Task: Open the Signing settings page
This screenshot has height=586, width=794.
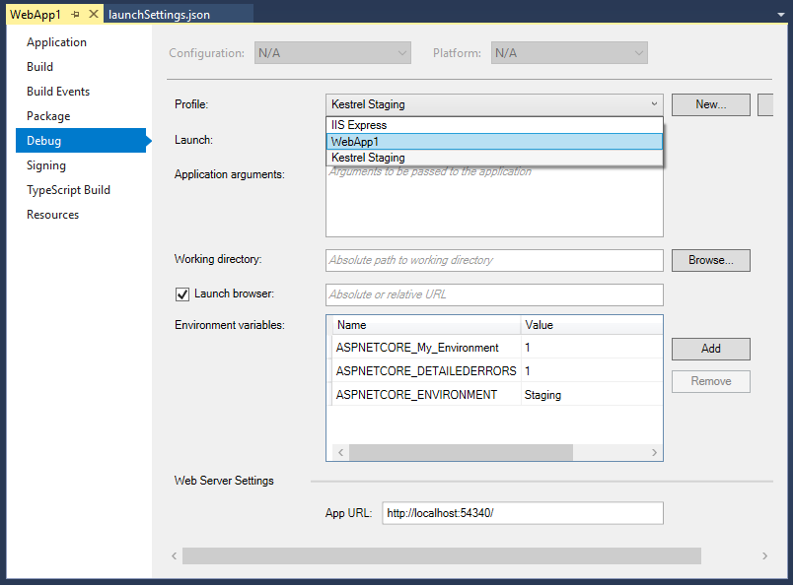Action: coord(53,164)
